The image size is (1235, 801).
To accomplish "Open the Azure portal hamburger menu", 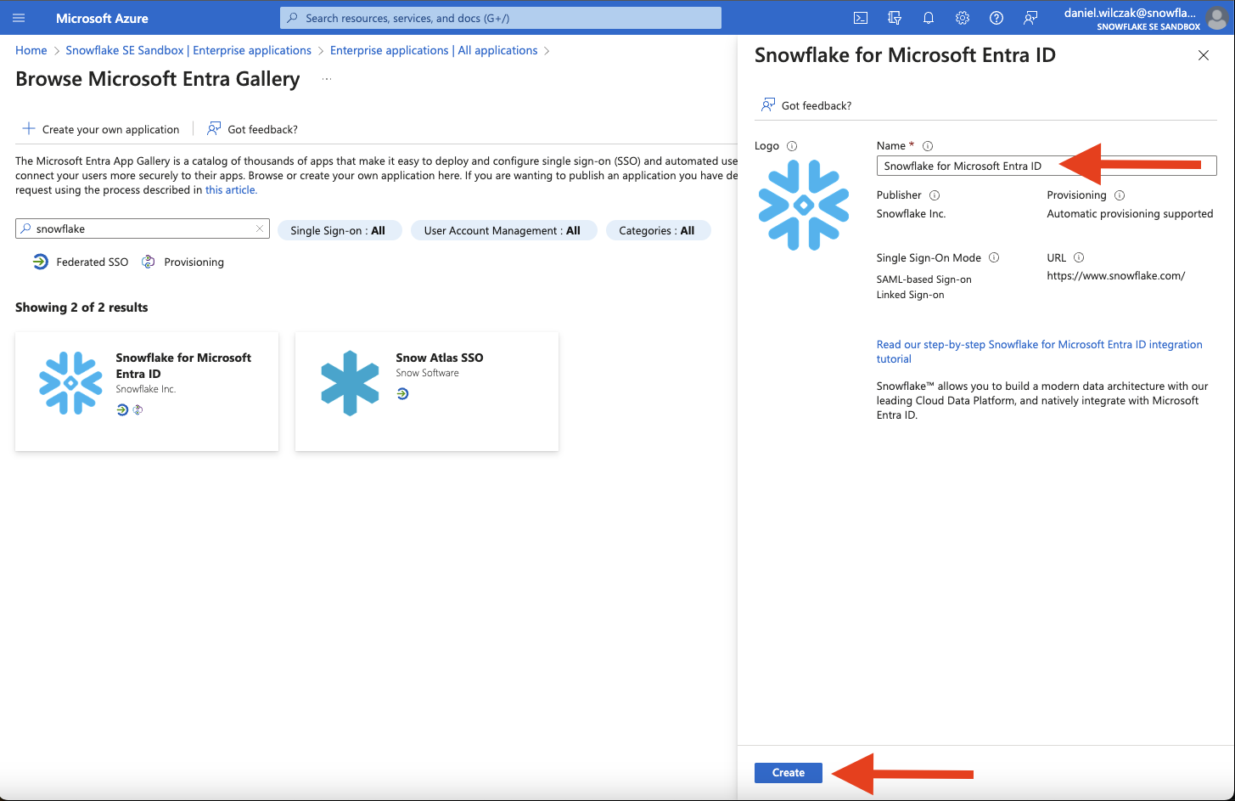I will coord(19,18).
